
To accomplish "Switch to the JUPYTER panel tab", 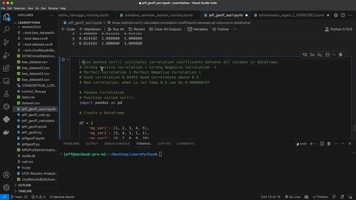I will [164, 144].
